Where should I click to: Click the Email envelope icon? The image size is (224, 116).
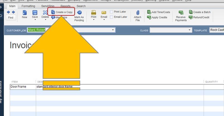(x=104, y=13)
